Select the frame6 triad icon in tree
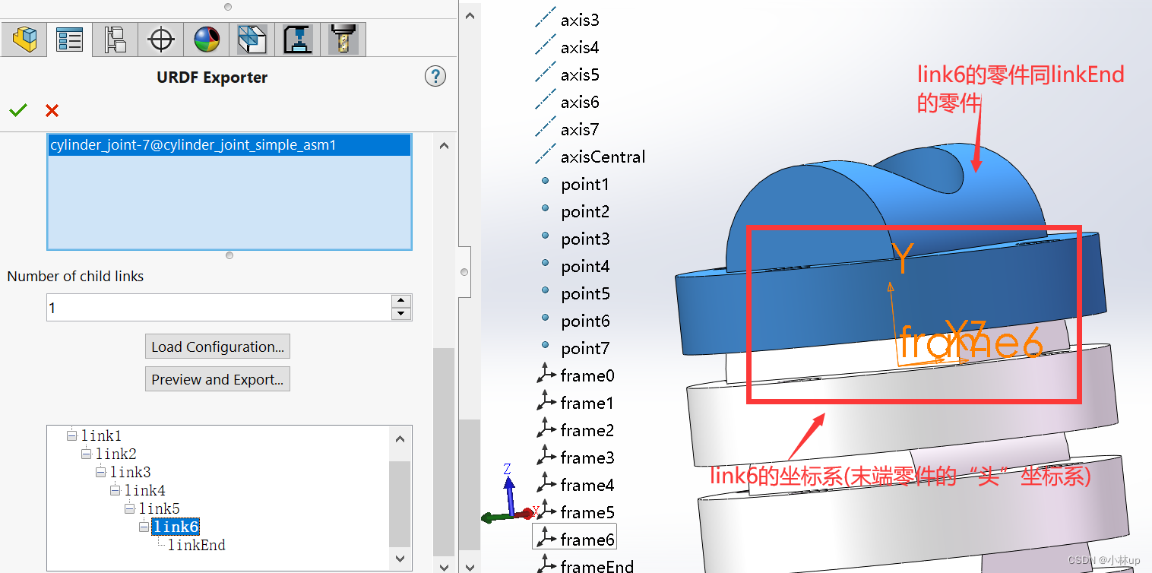The width and height of the screenshot is (1152, 573). [545, 537]
